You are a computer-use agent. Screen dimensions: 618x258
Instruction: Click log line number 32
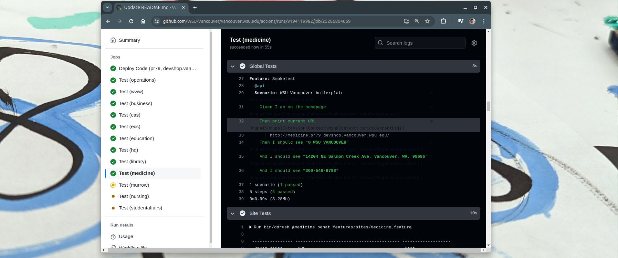241,121
